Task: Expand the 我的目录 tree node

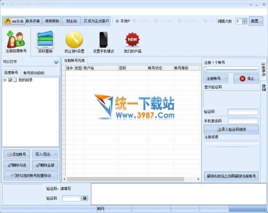Action: pos(5,80)
